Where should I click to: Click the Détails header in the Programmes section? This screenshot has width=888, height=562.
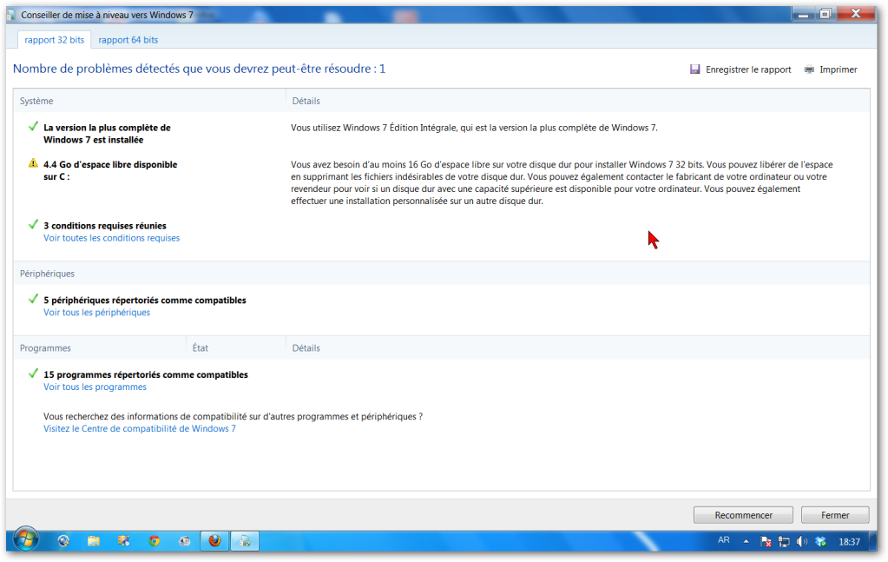coord(306,347)
